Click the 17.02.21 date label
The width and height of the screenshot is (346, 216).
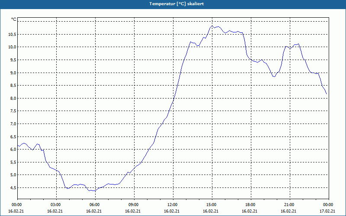pyautogui.click(x=327, y=211)
